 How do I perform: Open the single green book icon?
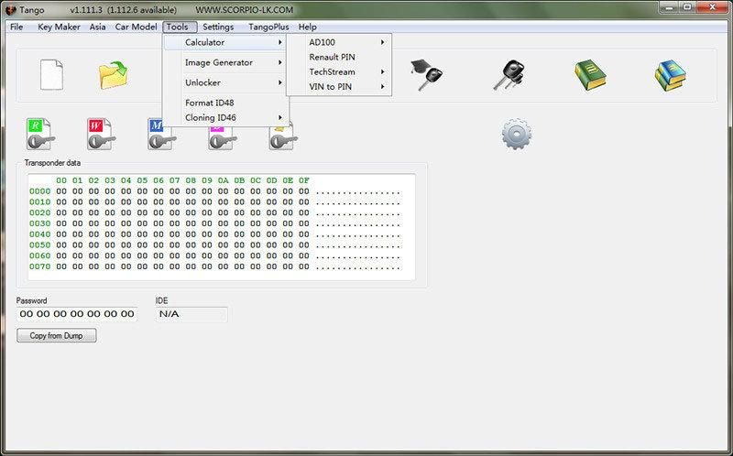pyautogui.click(x=590, y=75)
